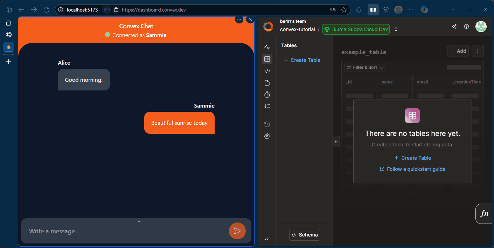Click the be4rr's team name
Image resolution: width=494 pixels, height=248 pixels.
(x=293, y=21)
